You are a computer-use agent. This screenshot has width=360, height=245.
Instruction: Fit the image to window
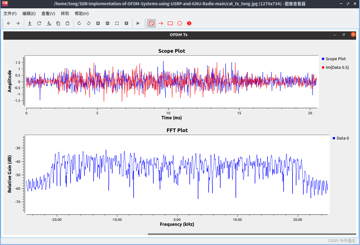(x=117, y=23)
